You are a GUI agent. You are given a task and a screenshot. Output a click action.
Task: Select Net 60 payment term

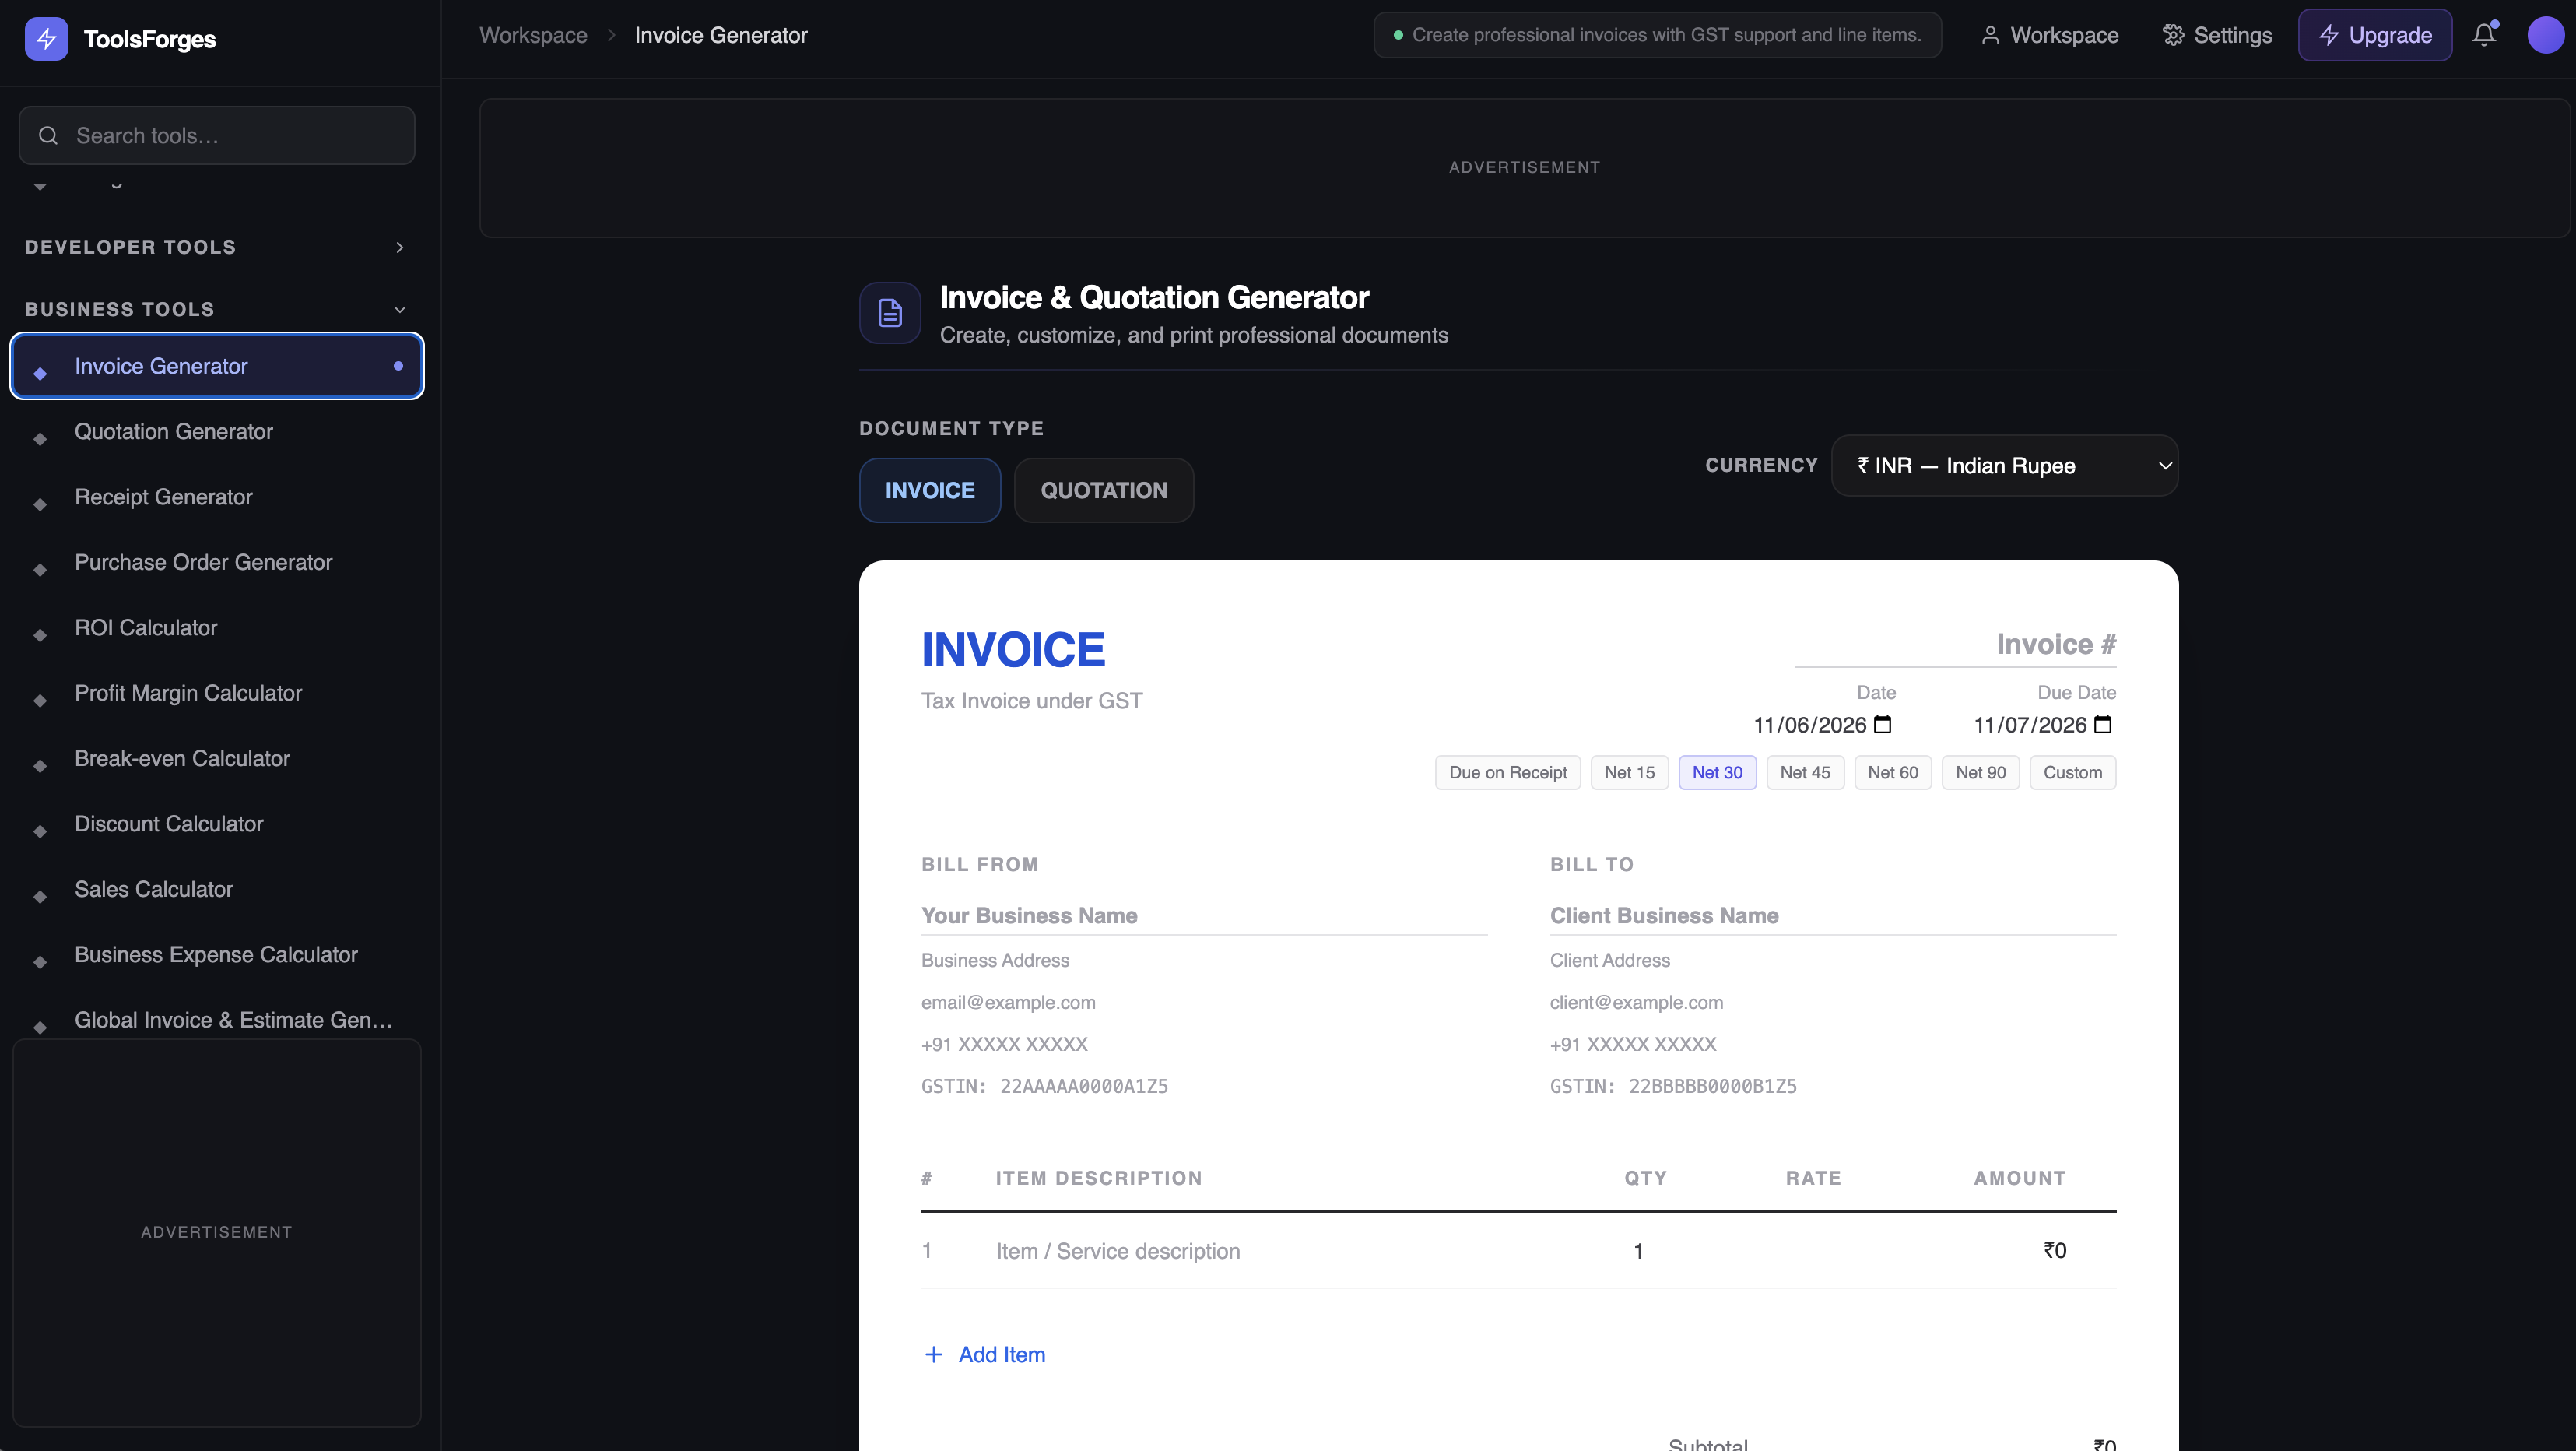[x=1892, y=772]
